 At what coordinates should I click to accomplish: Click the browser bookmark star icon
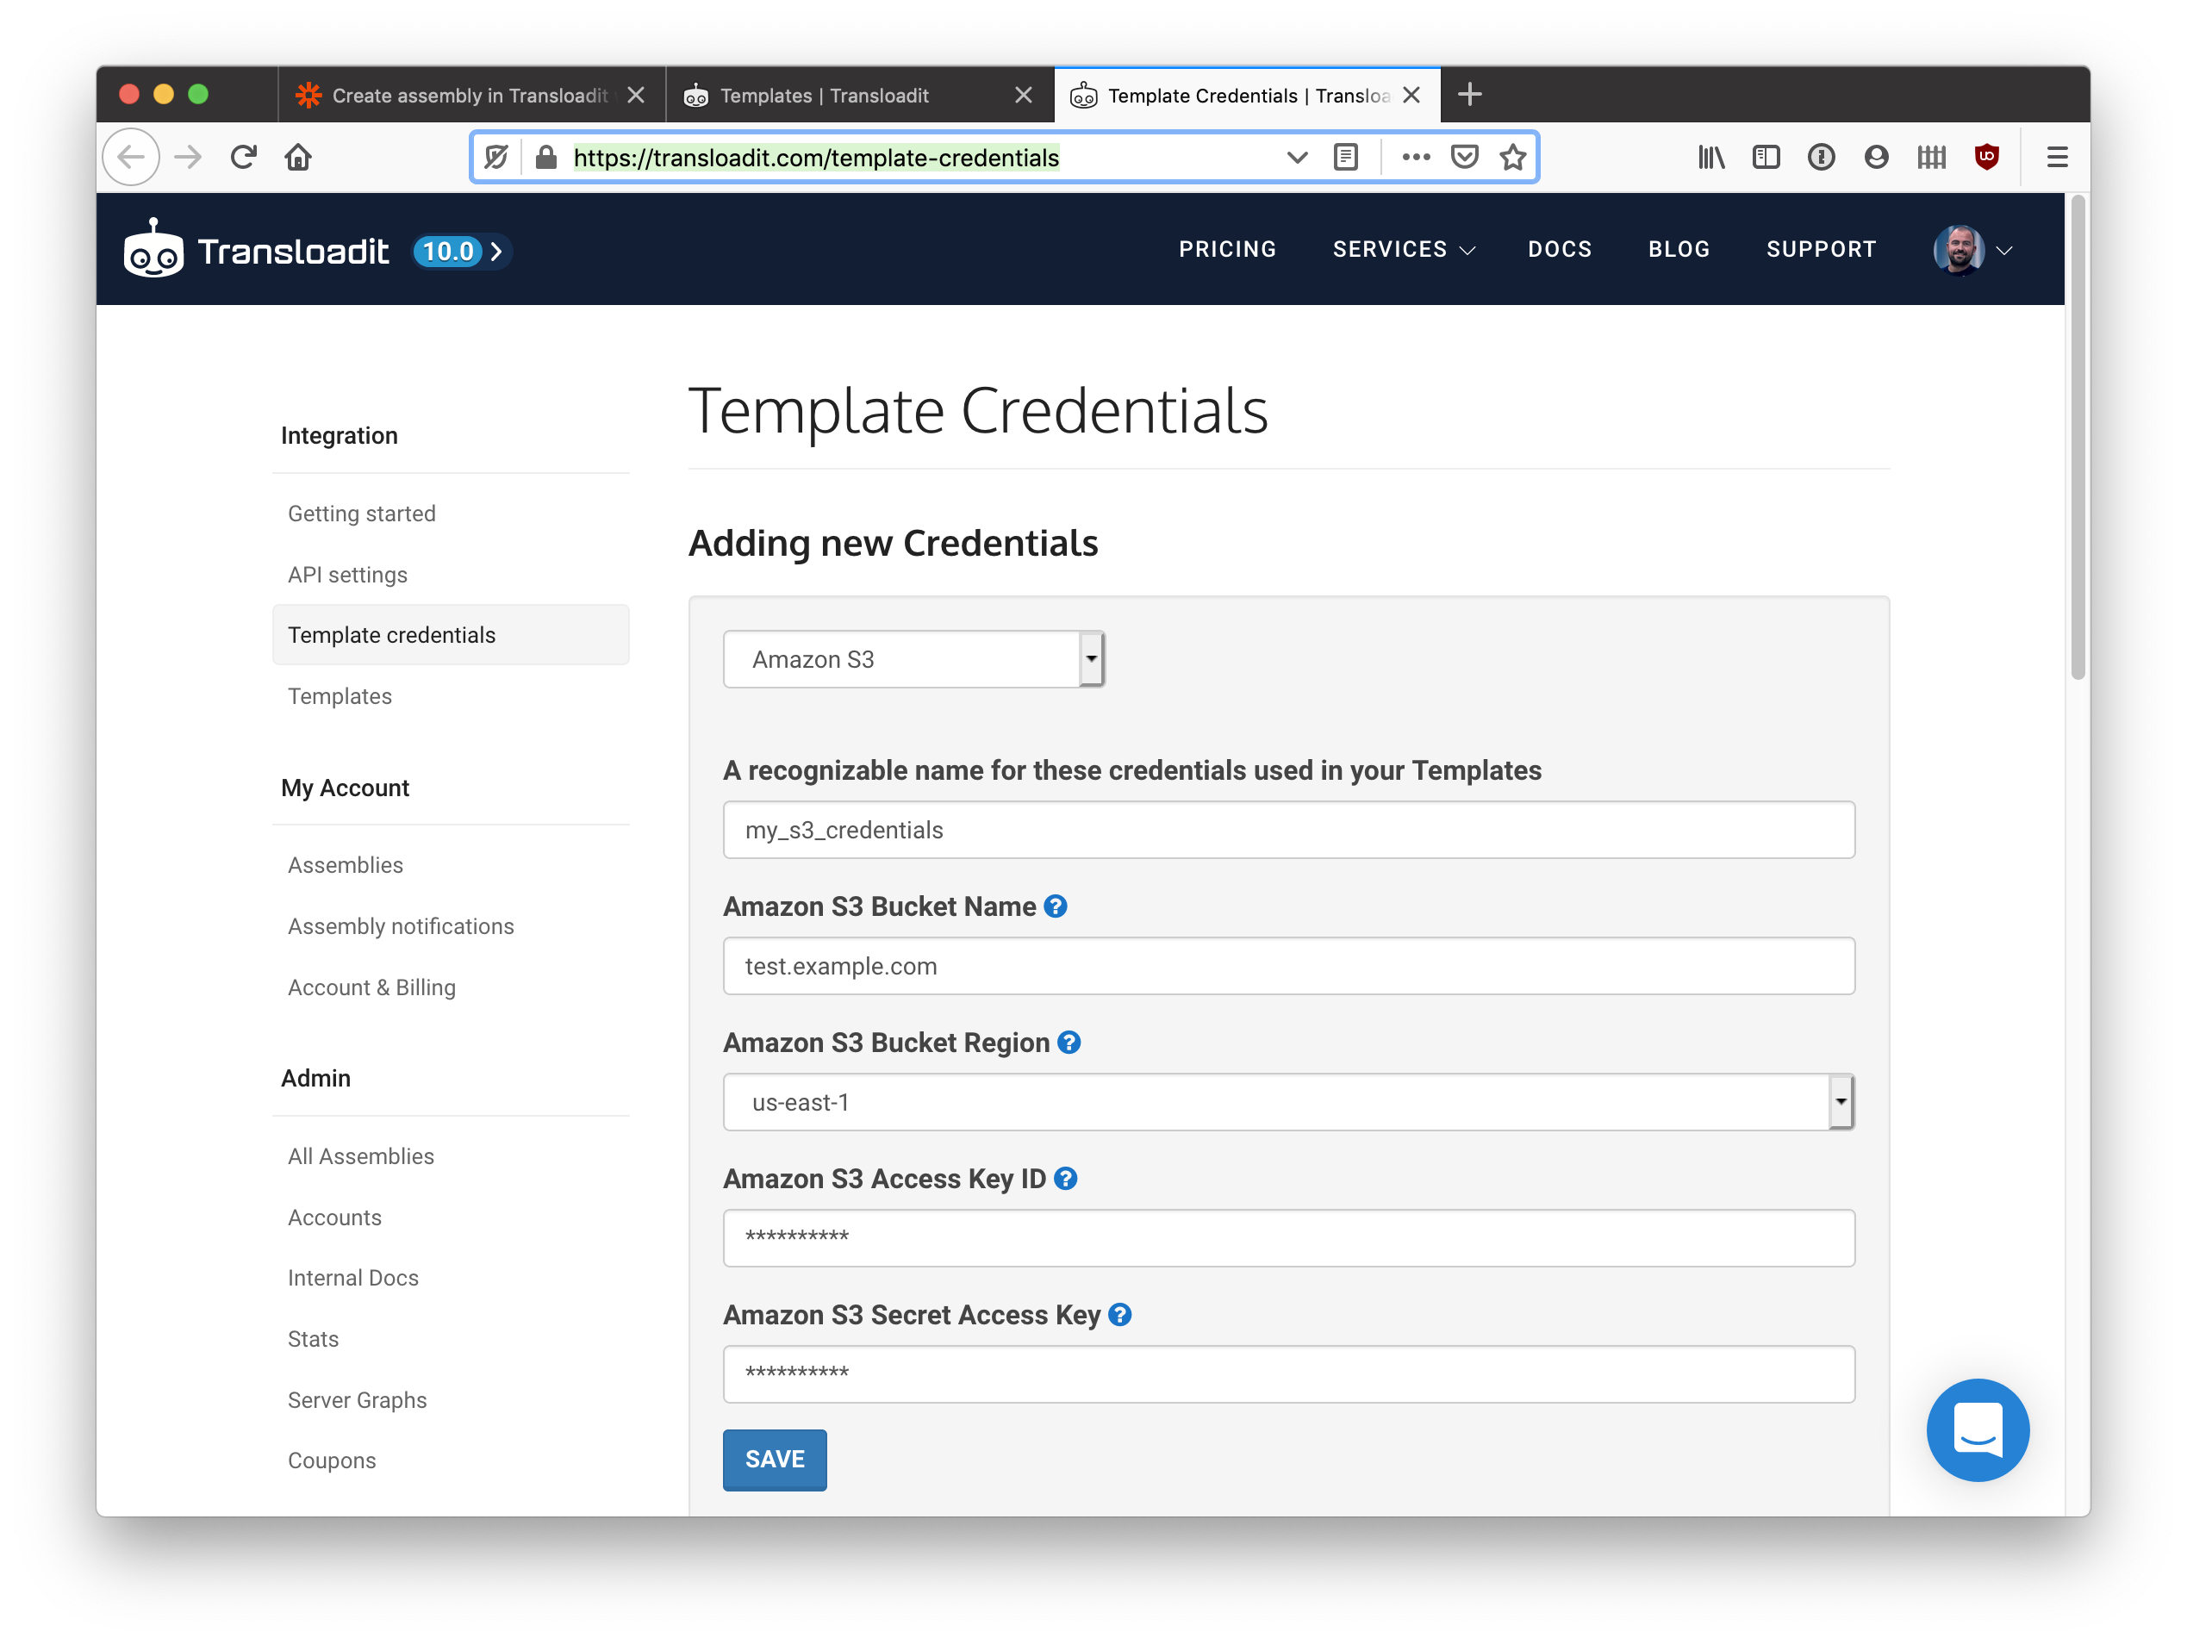(x=1514, y=157)
